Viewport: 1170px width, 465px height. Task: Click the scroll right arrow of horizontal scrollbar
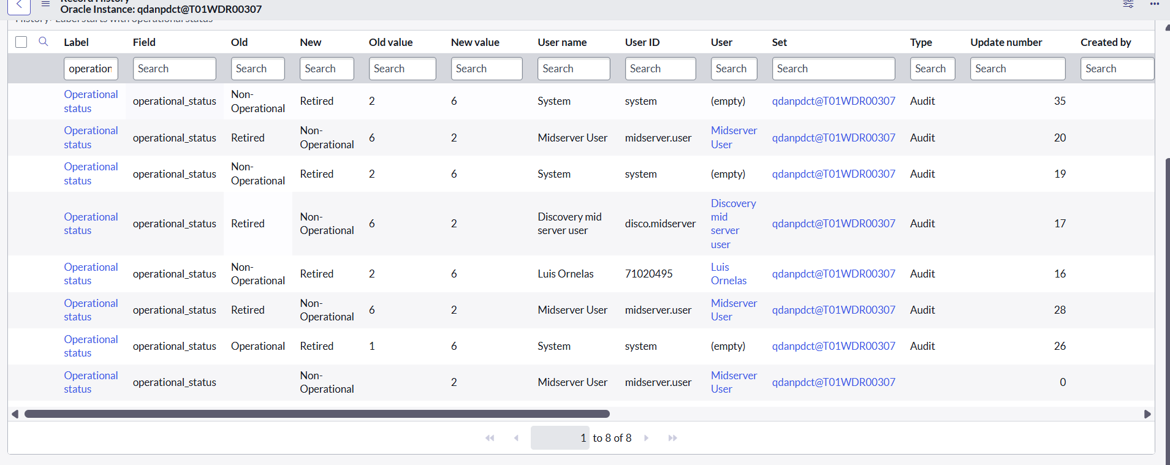click(x=1147, y=414)
